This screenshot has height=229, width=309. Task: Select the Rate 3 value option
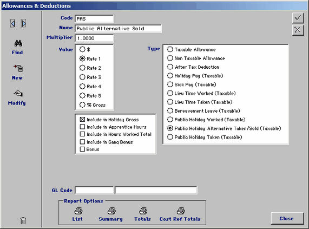point(82,77)
